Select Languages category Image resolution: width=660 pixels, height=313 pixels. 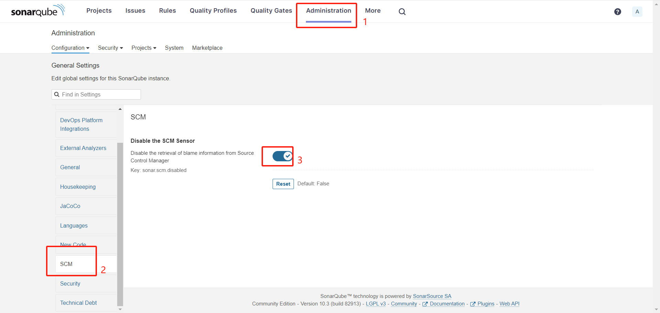[86, 226]
